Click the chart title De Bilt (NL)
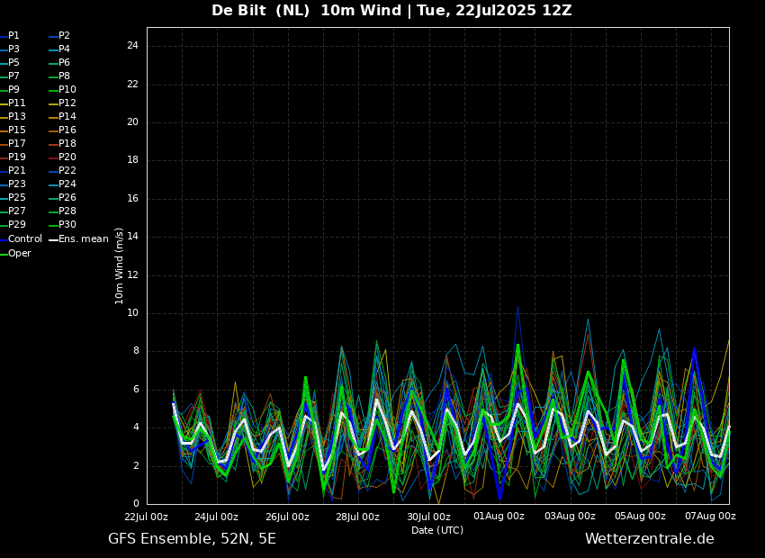The image size is (765, 558). tap(260, 10)
